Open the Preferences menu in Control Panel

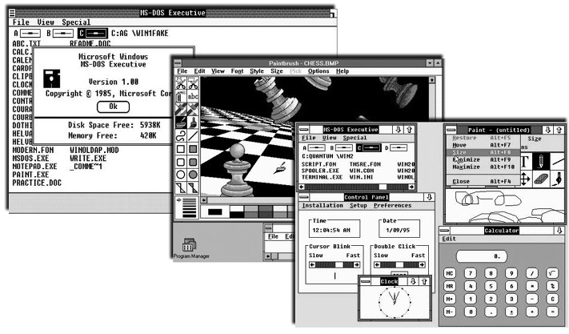point(393,206)
